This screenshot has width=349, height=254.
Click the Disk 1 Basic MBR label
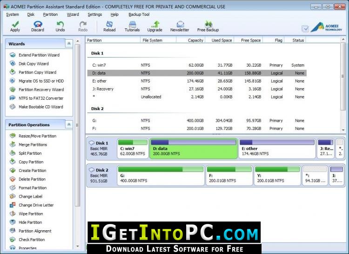(x=99, y=149)
